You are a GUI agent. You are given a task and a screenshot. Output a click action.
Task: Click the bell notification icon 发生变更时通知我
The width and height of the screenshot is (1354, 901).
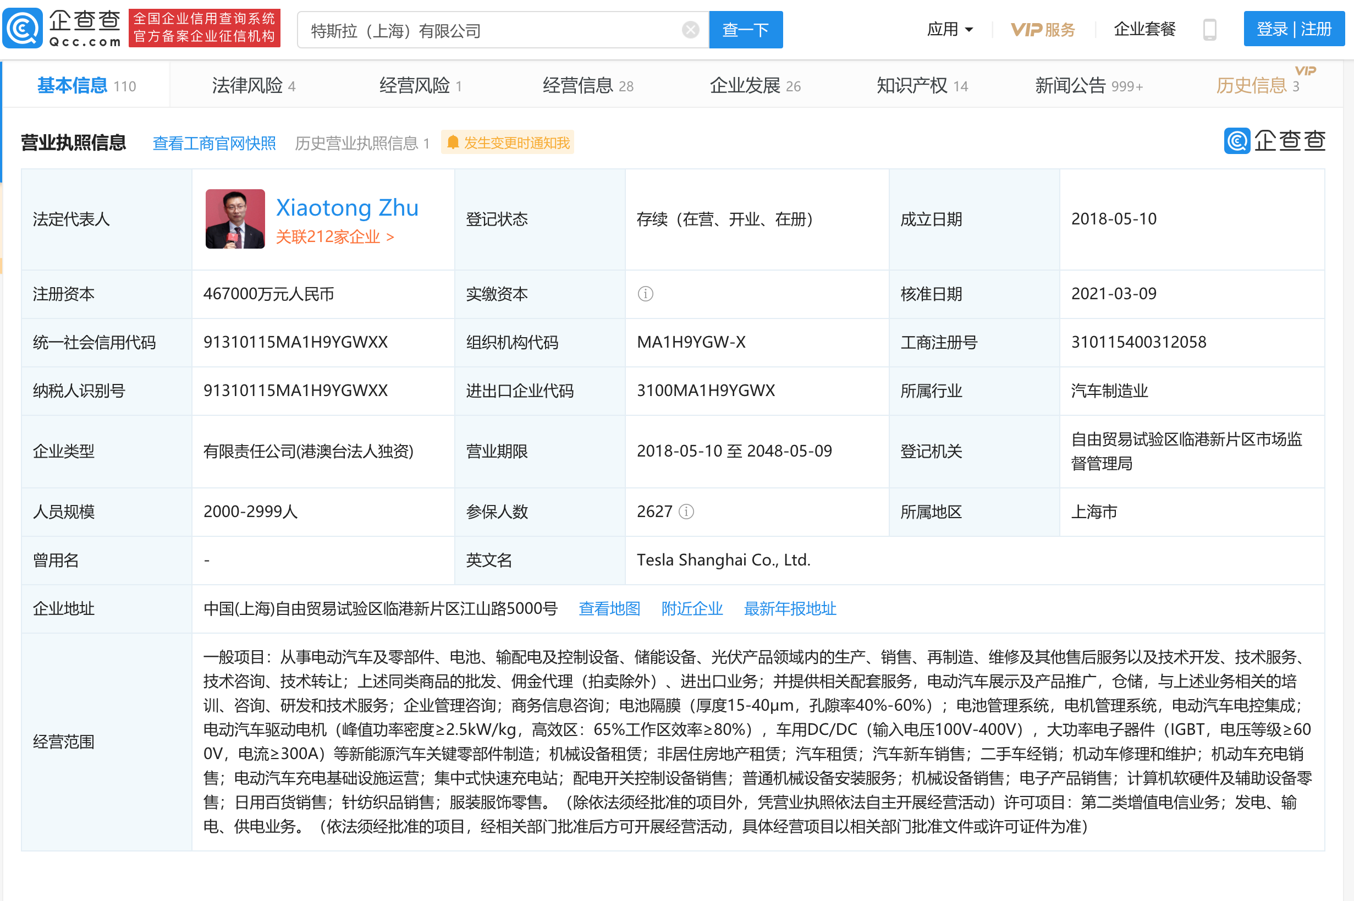tap(452, 142)
